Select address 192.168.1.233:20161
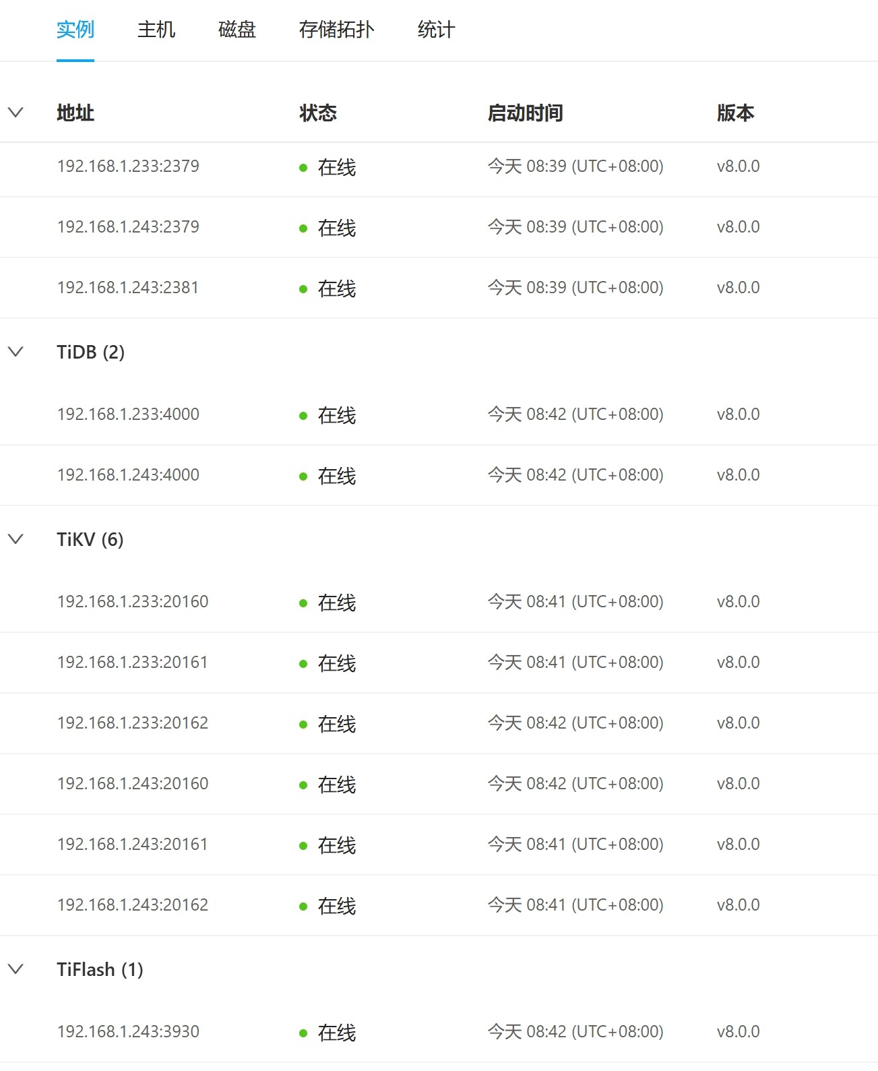 133,663
